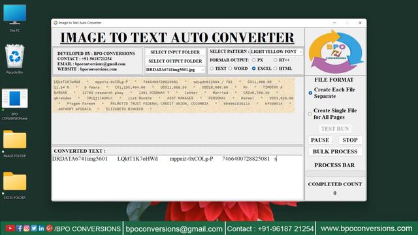Screen dimensions: 418x235
Task: Open the EXCEL FOLDER desktop folder
Action: pyautogui.click(x=14, y=185)
